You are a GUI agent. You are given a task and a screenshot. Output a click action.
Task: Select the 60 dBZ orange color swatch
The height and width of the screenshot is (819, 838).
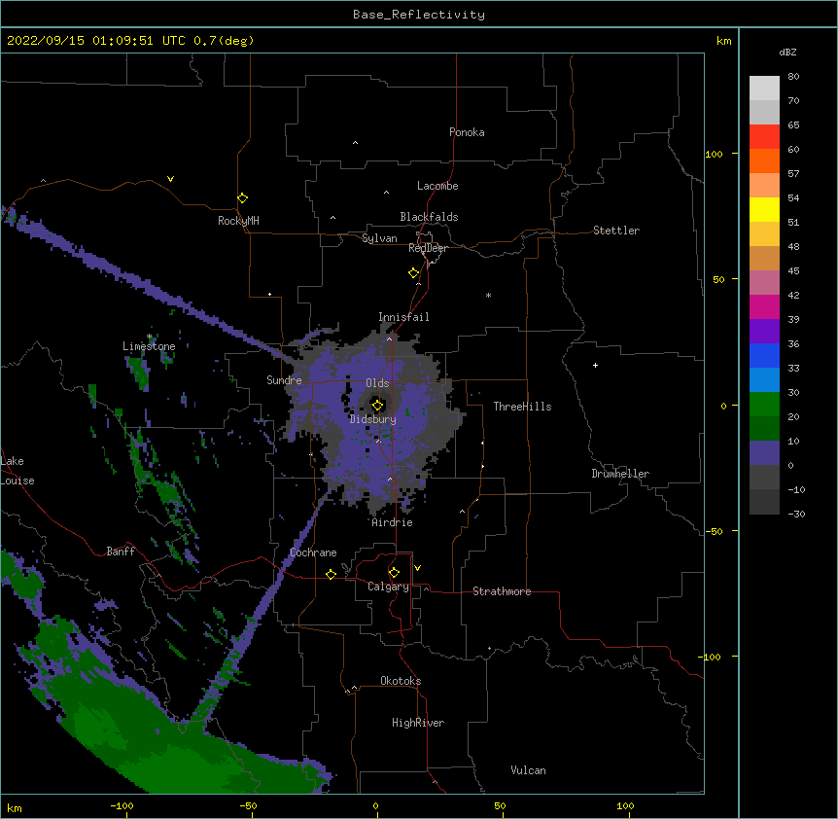764,160
